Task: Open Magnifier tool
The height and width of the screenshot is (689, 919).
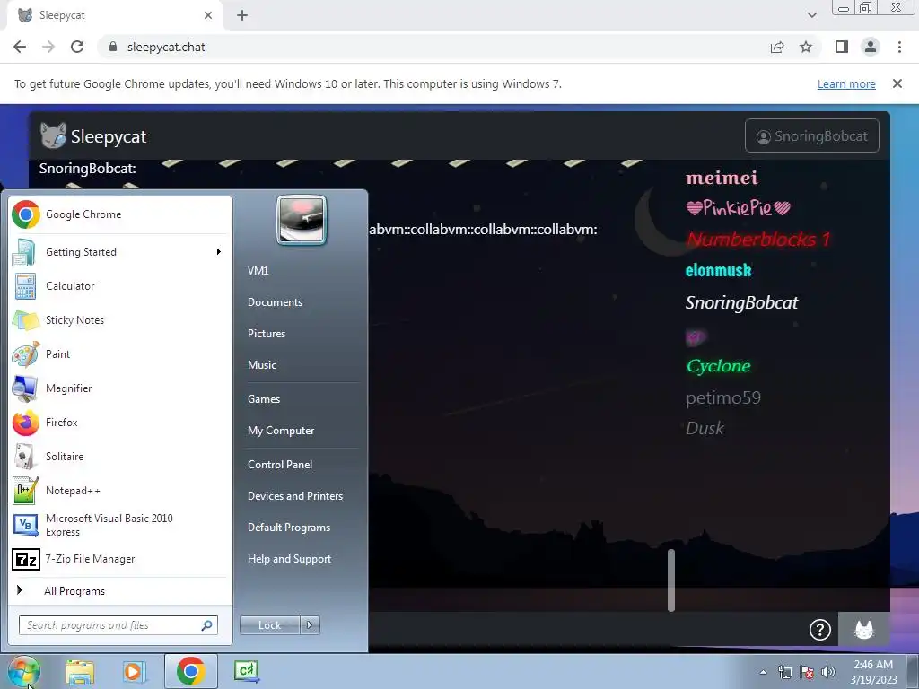Action: coord(120,388)
